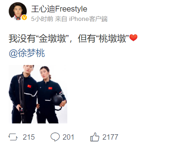Open the username 王心迪Freestyle profile

coord(59,9)
